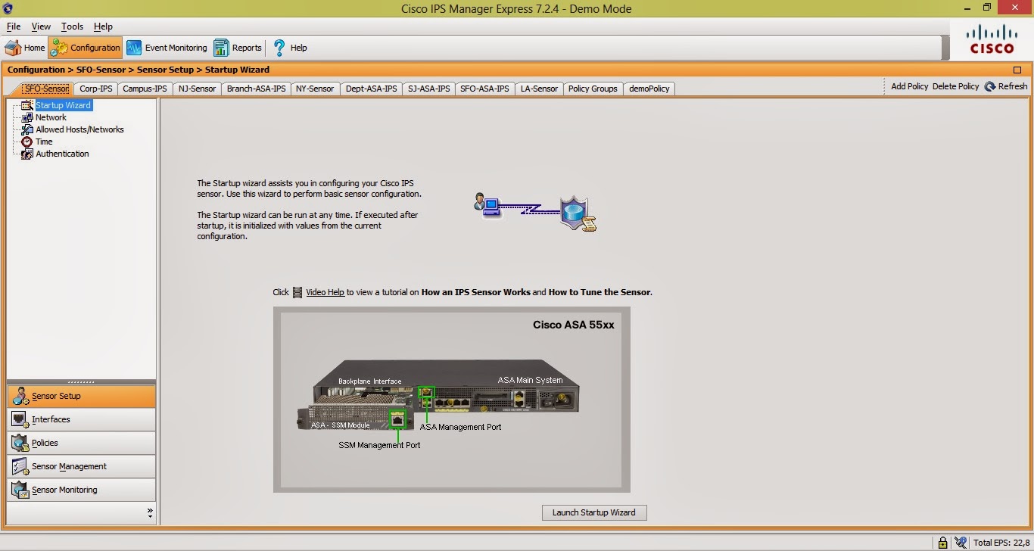1034x551 pixels.
Task: Switch to the Dept-ASA-IPS tab
Action: [x=371, y=89]
